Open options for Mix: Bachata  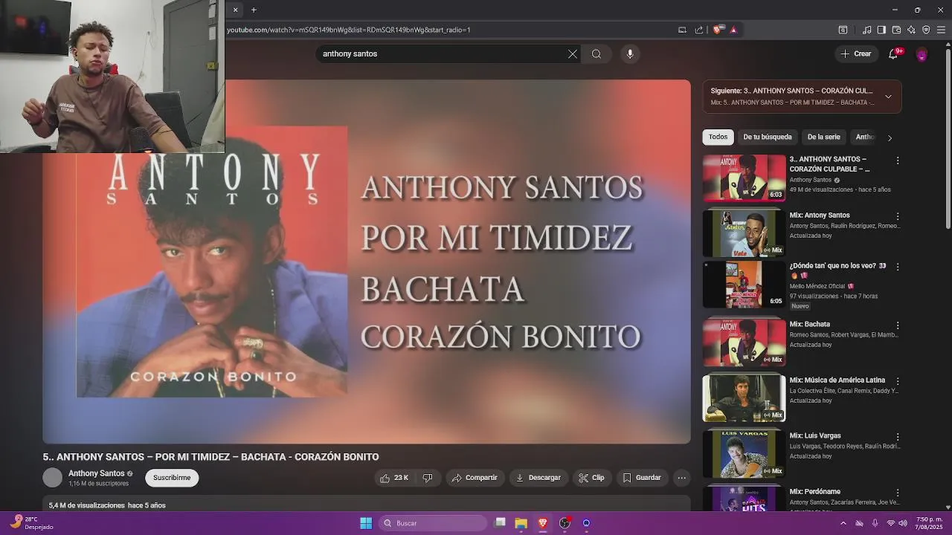pyautogui.click(x=898, y=325)
